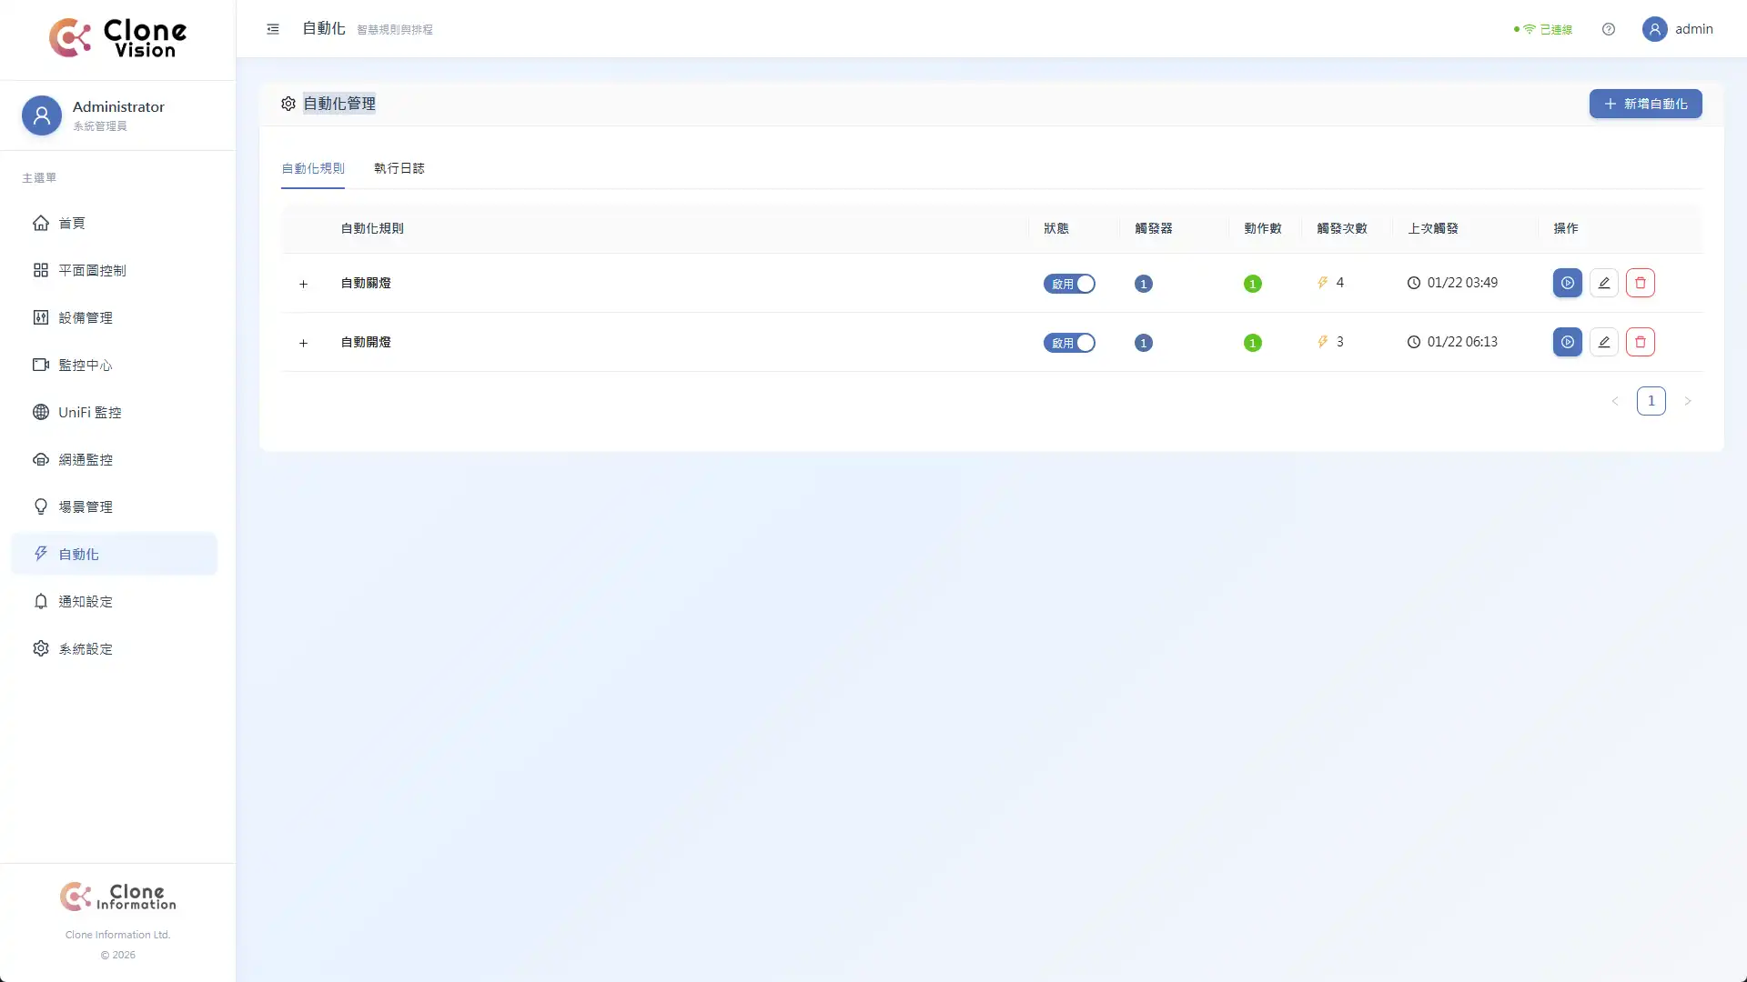Click the next page arrow
1747x982 pixels.
coord(1687,401)
